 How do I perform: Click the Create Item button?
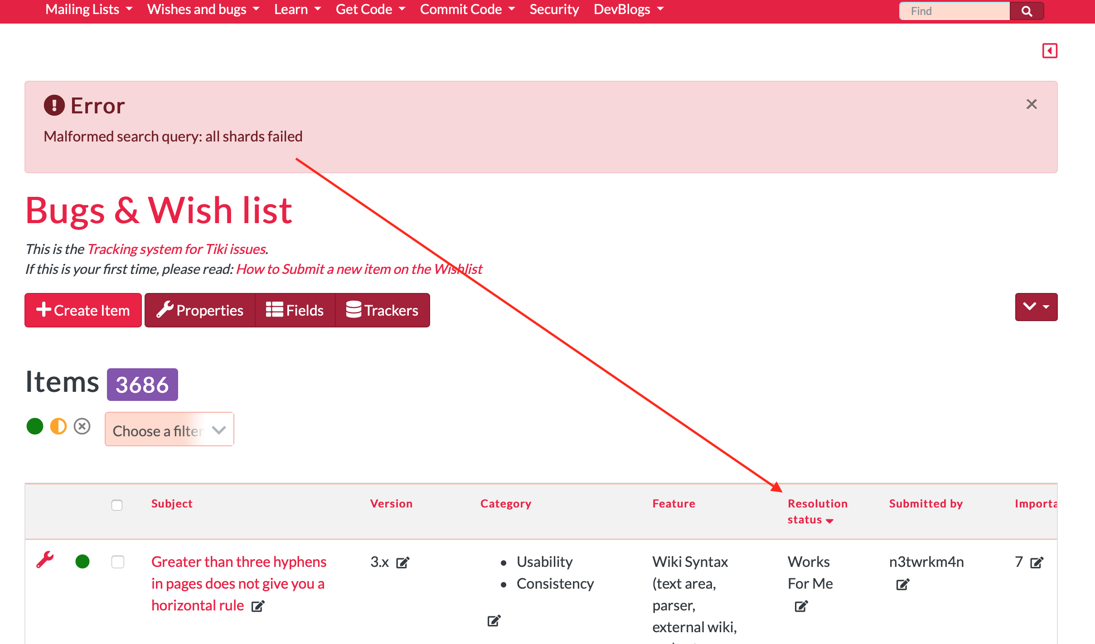point(83,310)
